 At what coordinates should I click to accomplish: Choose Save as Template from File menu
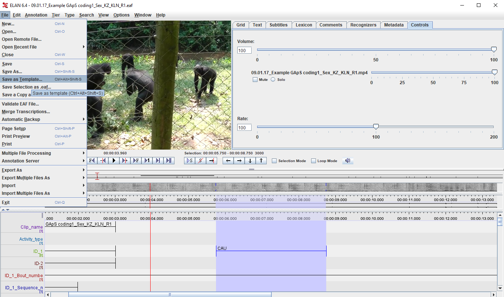(22, 79)
